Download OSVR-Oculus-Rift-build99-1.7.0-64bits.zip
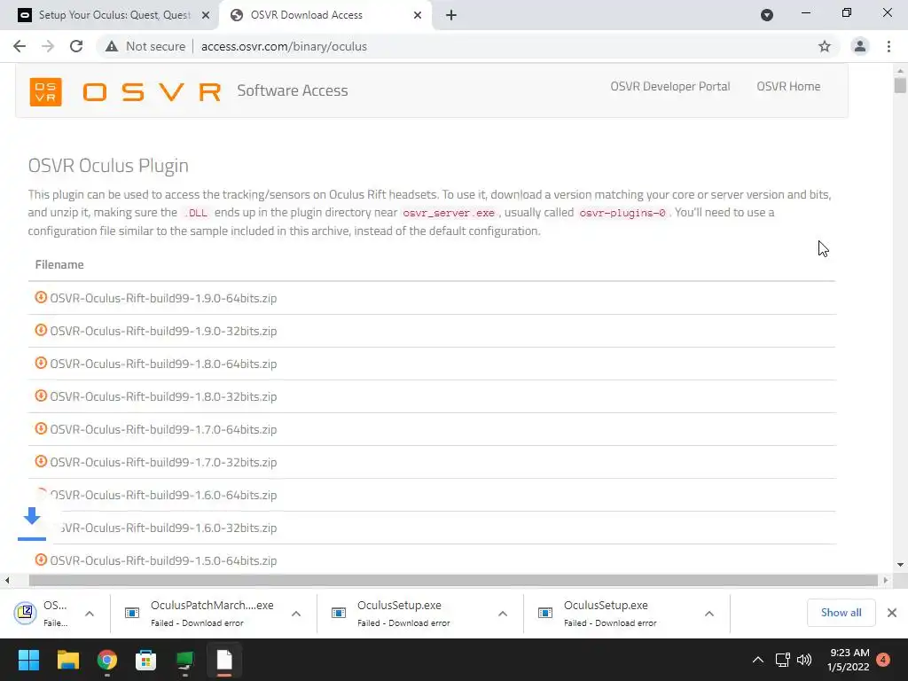The height and width of the screenshot is (681, 908). pyautogui.click(x=163, y=430)
